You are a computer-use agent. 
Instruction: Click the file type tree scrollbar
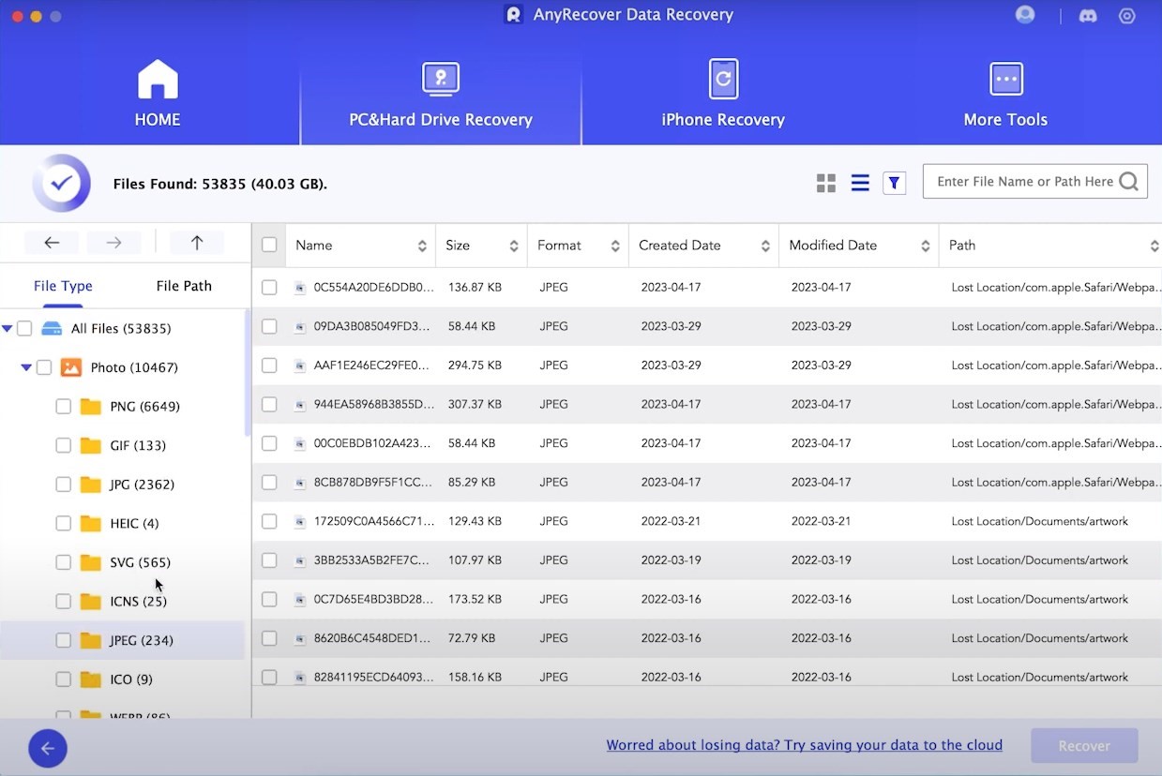[248, 372]
